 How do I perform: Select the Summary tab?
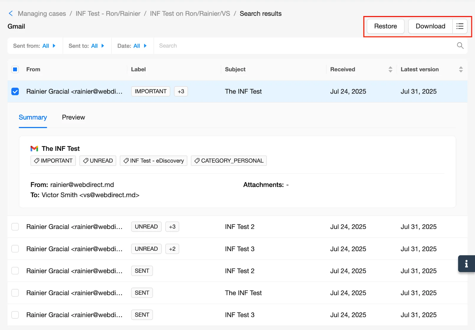33,117
